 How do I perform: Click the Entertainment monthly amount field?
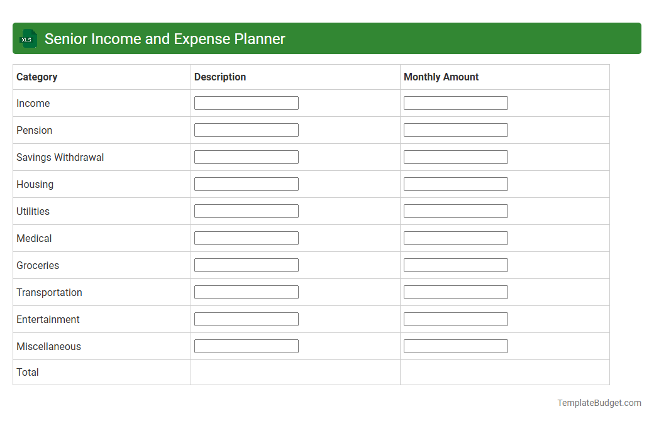click(x=455, y=319)
